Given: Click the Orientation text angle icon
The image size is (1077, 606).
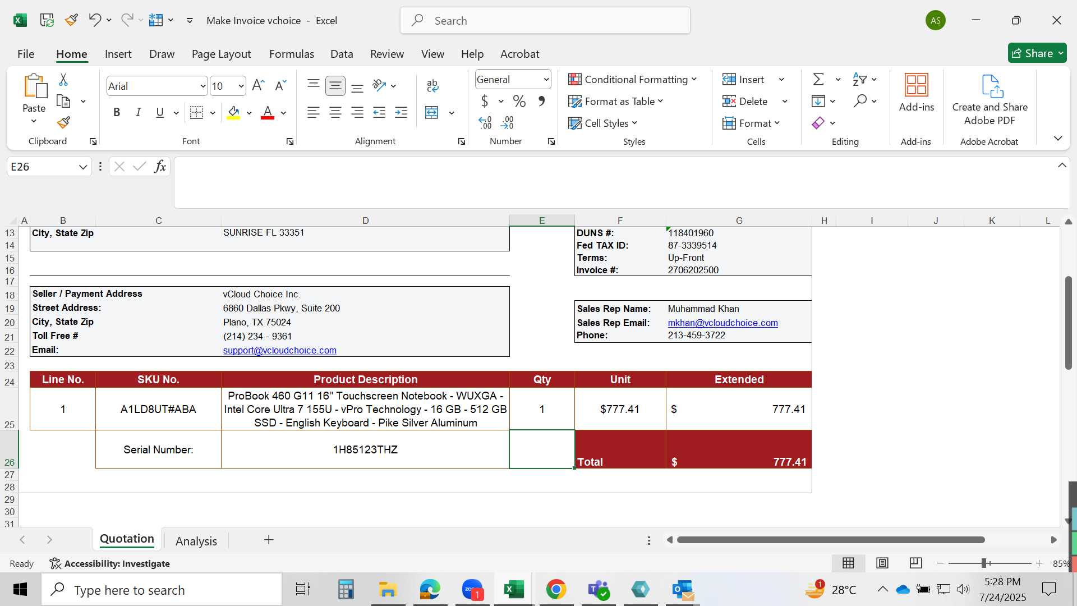Looking at the screenshot, I should (379, 86).
